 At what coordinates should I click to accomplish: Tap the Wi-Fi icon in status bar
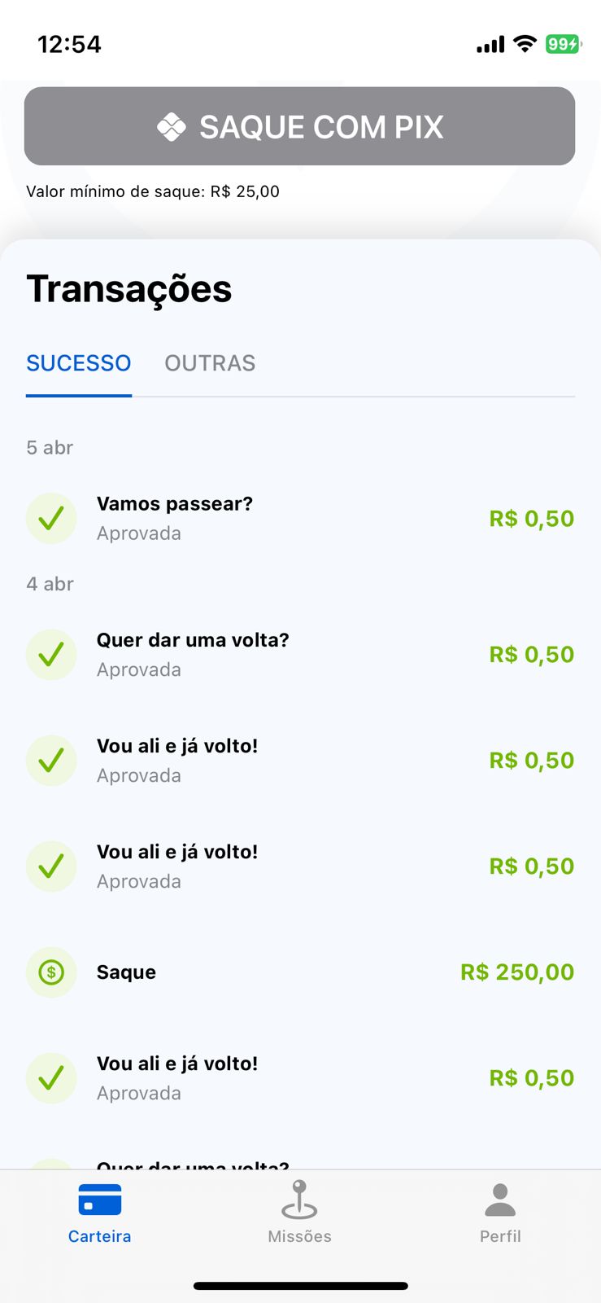pyautogui.click(x=525, y=44)
